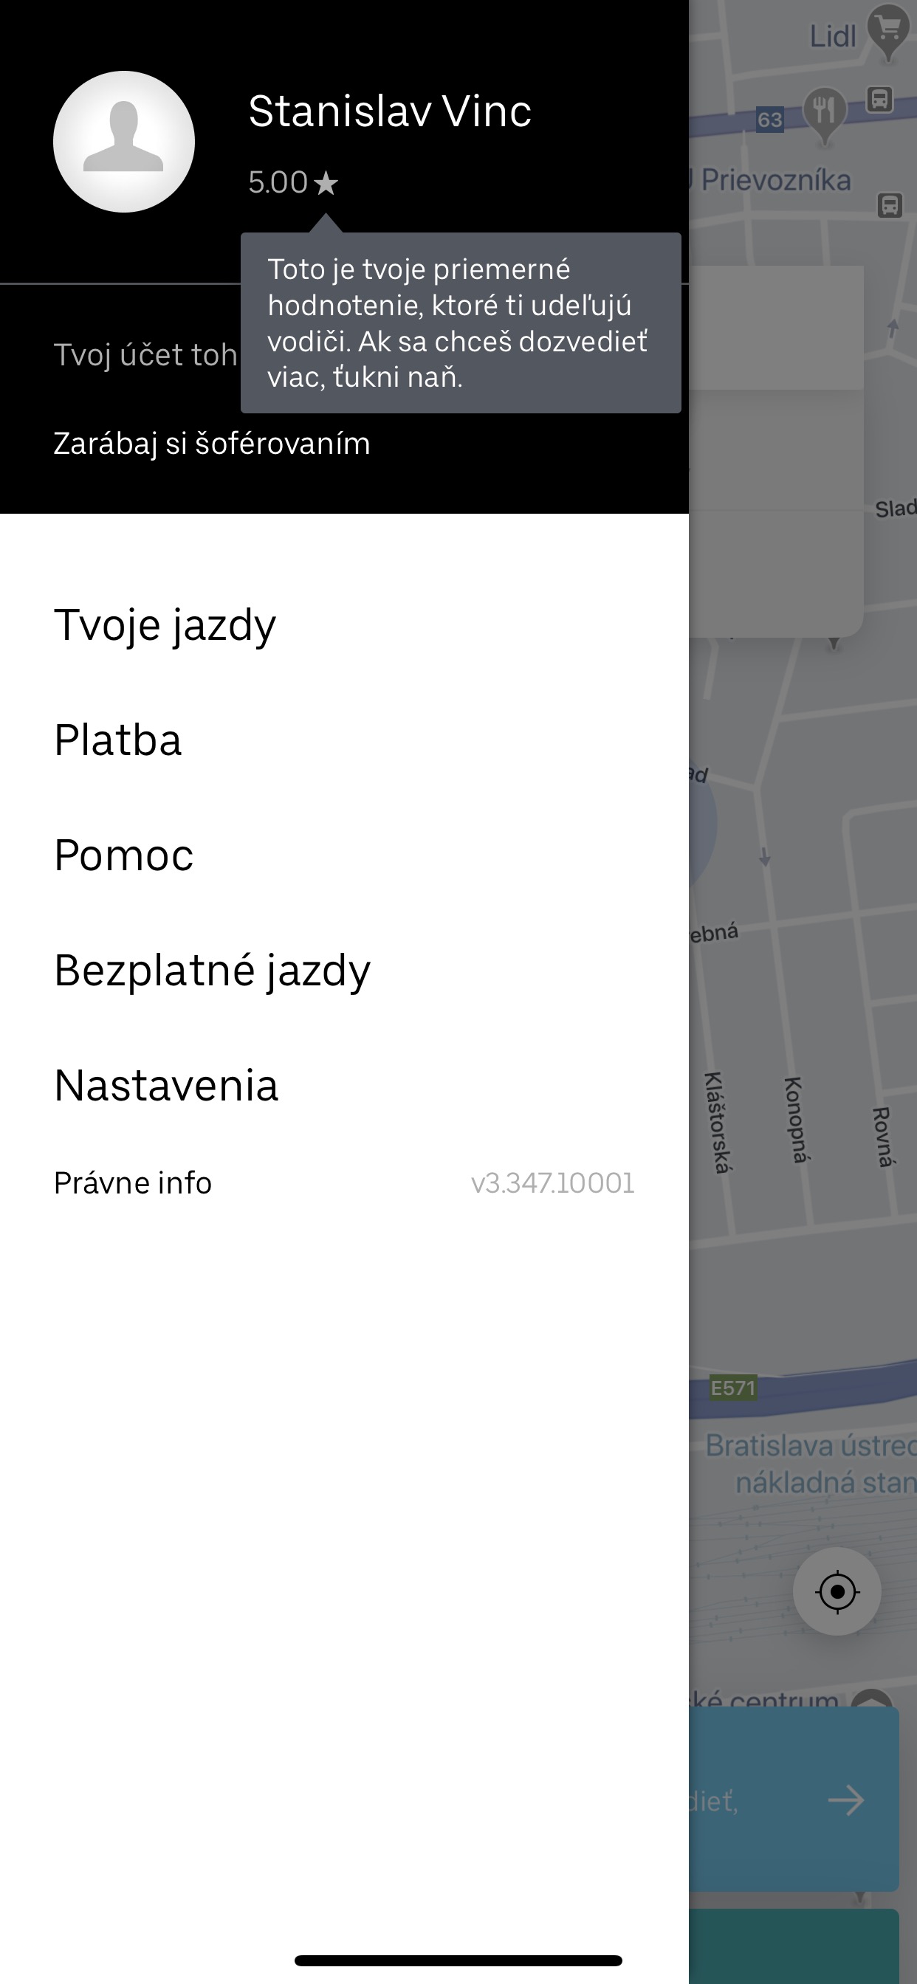
Task: Tap the lower bus stop map icon
Action: pos(890,206)
